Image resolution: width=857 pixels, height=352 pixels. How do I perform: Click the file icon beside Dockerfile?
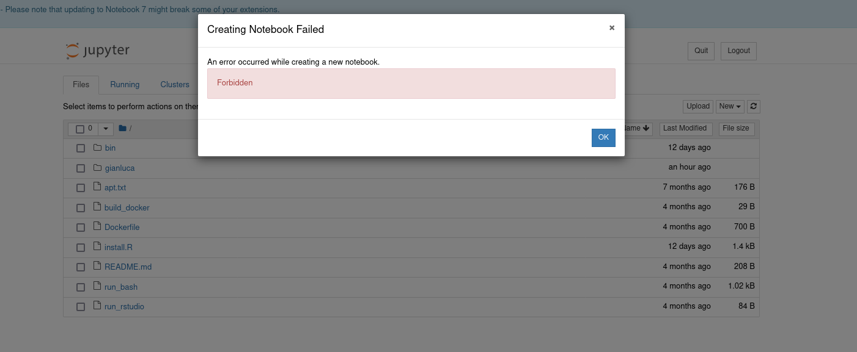click(x=97, y=226)
